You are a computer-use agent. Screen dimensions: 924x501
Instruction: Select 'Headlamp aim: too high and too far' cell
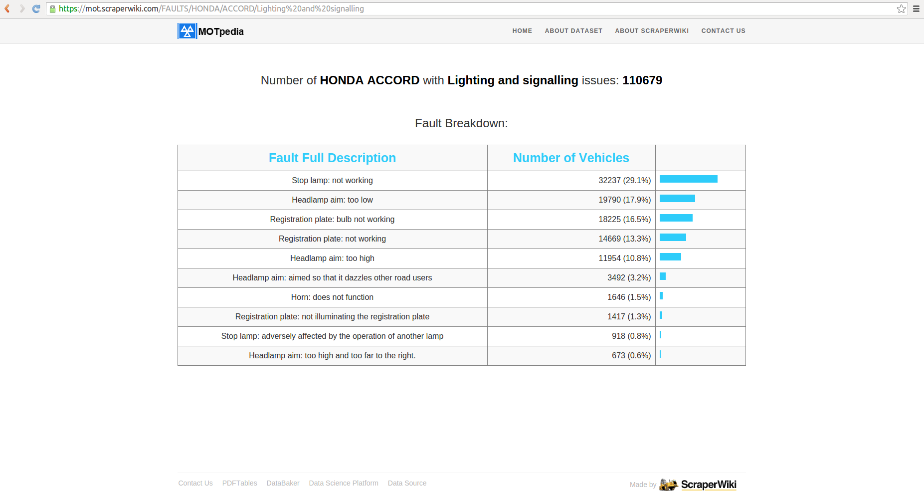pos(332,355)
